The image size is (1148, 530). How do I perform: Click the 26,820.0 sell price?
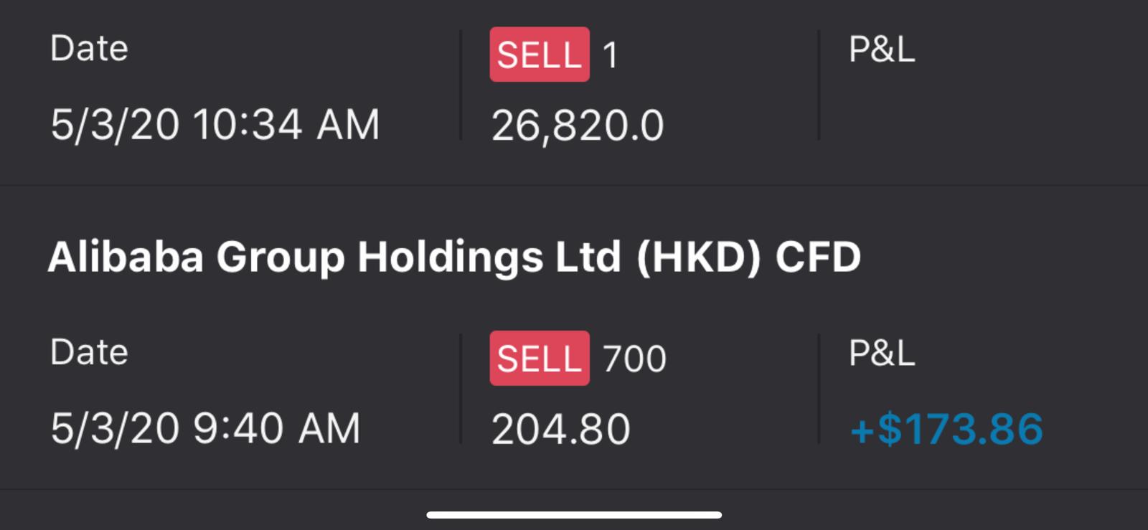[578, 126]
